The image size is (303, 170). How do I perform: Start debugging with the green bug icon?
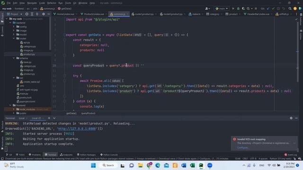coord(238,8)
